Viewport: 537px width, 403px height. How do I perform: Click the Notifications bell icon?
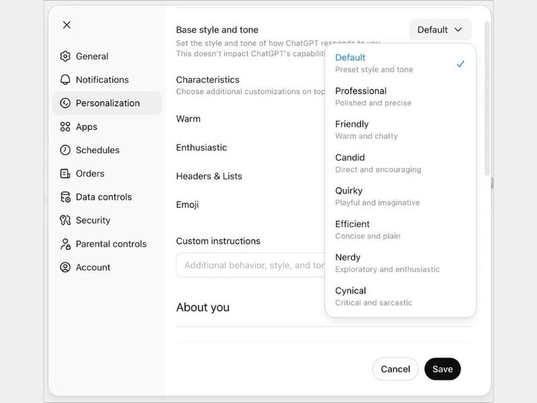pyautogui.click(x=65, y=80)
